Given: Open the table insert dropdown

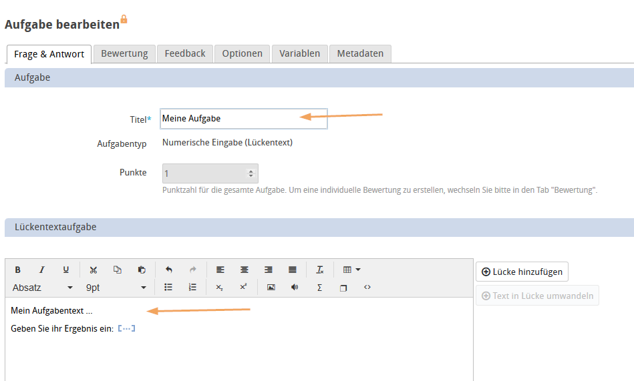Looking at the screenshot, I should (x=351, y=270).
